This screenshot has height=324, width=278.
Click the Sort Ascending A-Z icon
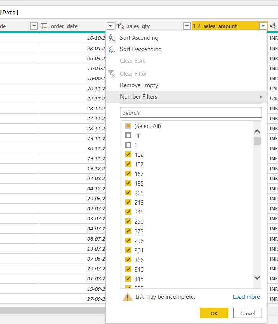tap(112, 38)
